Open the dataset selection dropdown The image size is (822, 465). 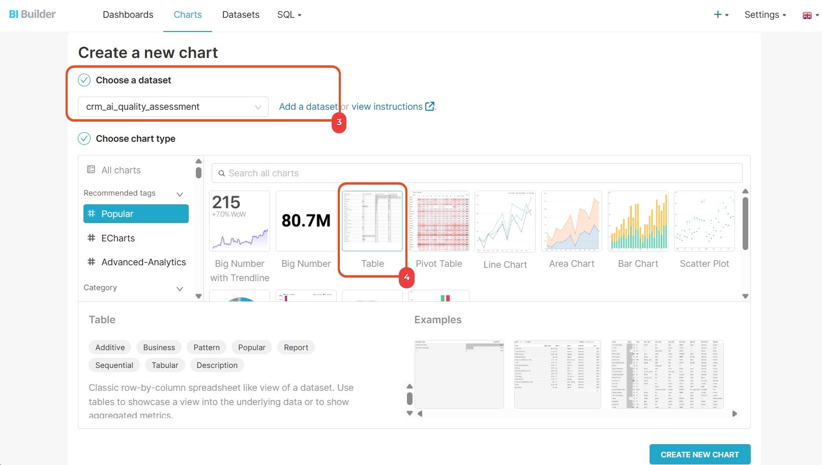point(173,107)
